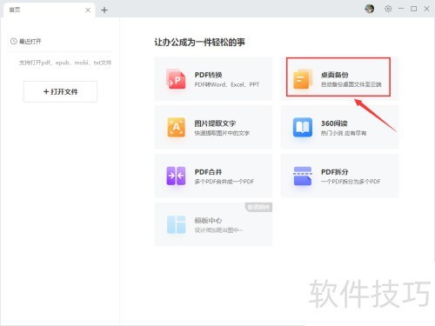Open the PDF合并 card title
The image size is (435, 326).
coord(208,172)
